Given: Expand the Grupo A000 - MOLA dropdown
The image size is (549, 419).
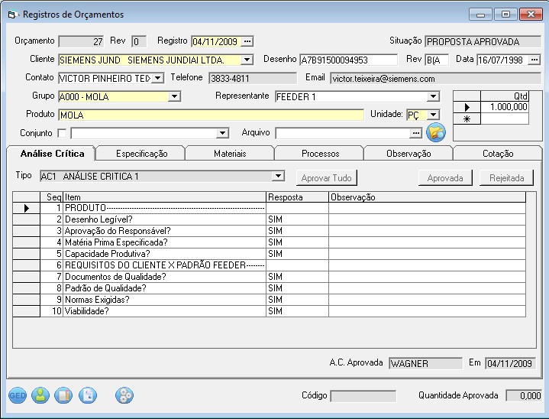Looking at the screenshot, I should click(x=174, y=96).
